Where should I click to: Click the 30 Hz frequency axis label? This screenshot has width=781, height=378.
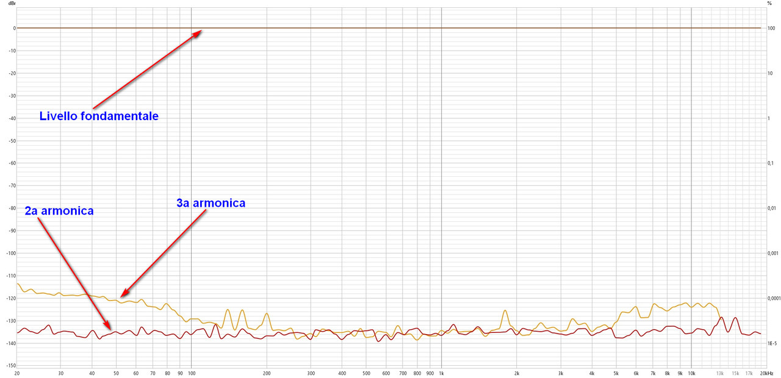[60, 373]
